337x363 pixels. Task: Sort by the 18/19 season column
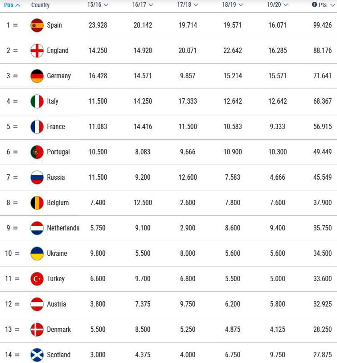(232, 4)
